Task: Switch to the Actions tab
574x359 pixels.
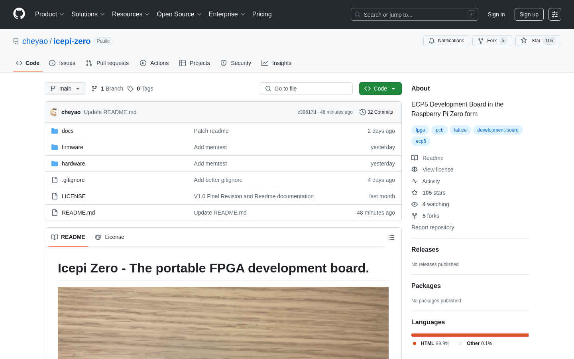Action: coord(154,63)
